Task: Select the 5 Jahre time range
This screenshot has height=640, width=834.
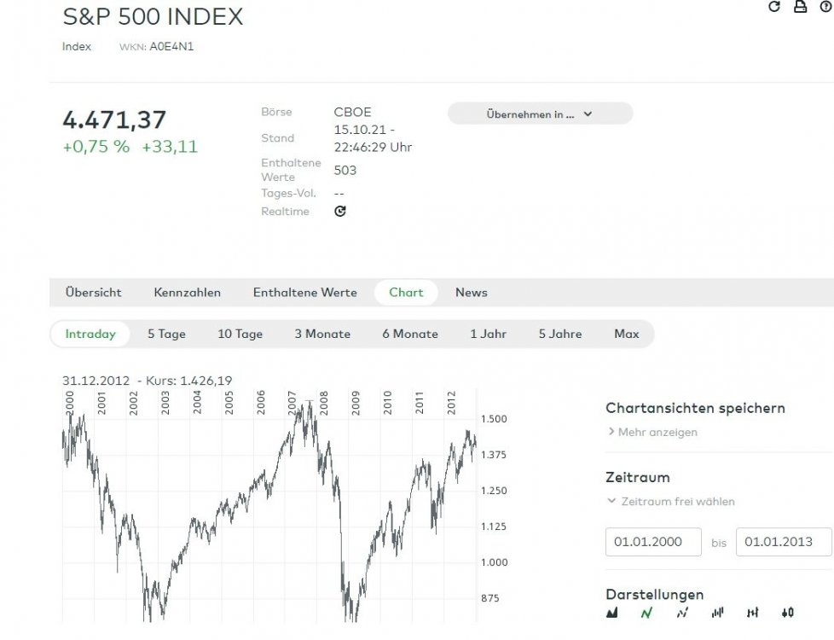Action: 559,335
